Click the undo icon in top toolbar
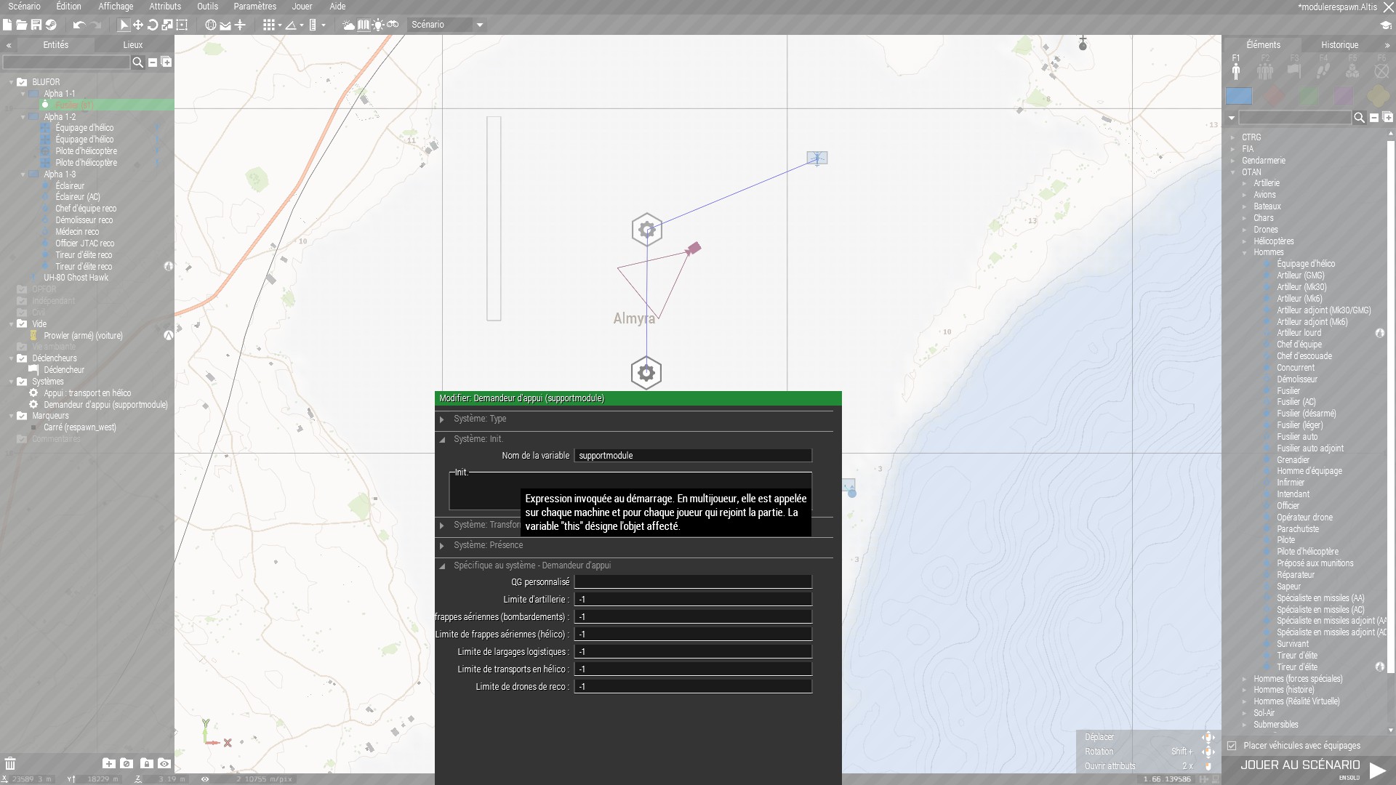This screenshot has width=1396, height=785. coord(78,24)
